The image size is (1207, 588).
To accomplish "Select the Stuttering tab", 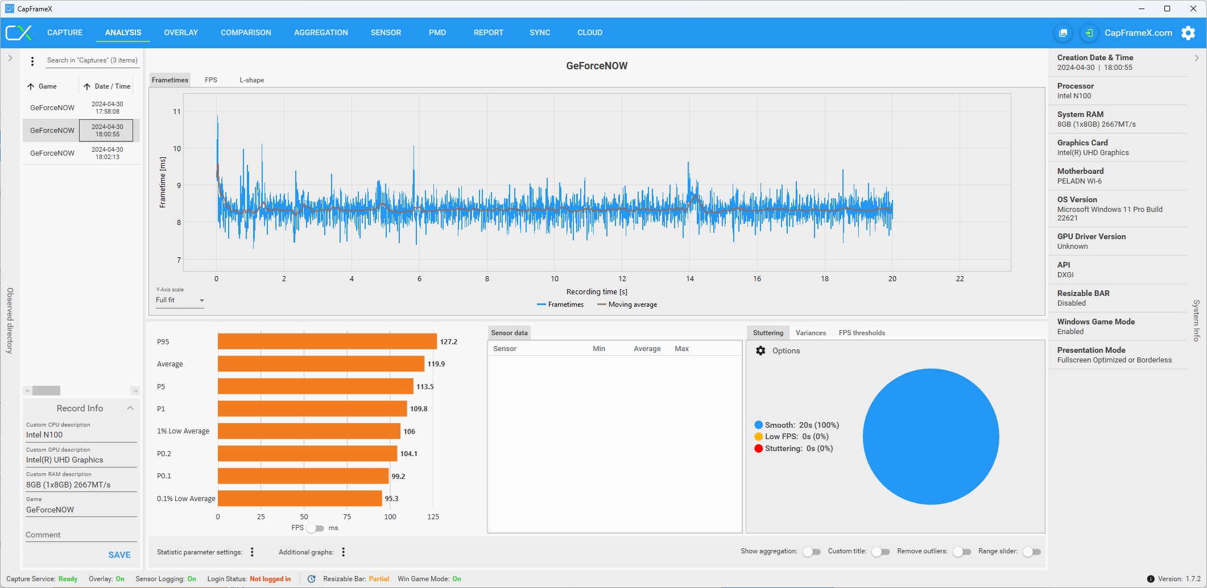I will click(x=768, y=333).
